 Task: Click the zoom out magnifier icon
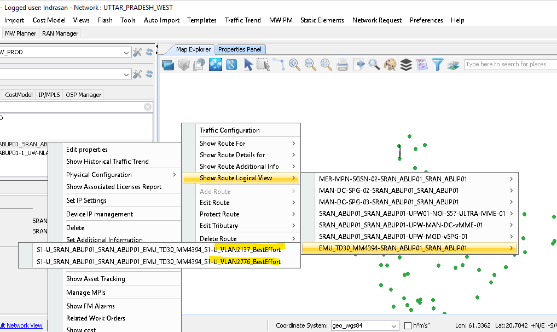pyautogui.click(x=311, y=65)
